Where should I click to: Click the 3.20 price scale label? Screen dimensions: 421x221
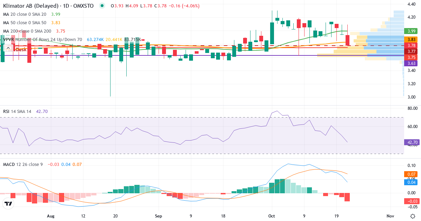click(x=411, y=84)
